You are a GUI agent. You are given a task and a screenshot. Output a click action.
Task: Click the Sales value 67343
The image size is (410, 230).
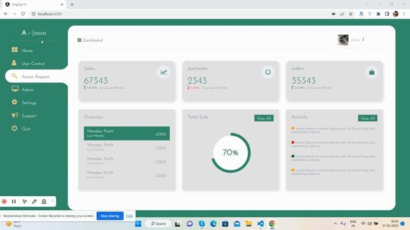[x=95, y=80]
